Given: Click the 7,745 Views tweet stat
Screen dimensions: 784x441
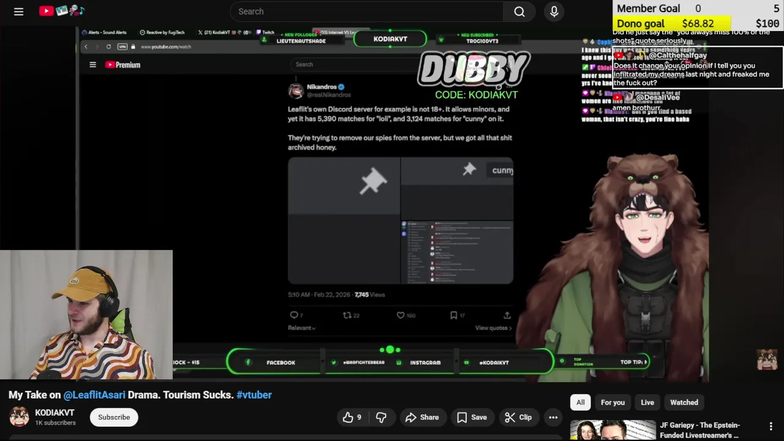Looking at the screenshot, I should (x=369, y=295).
